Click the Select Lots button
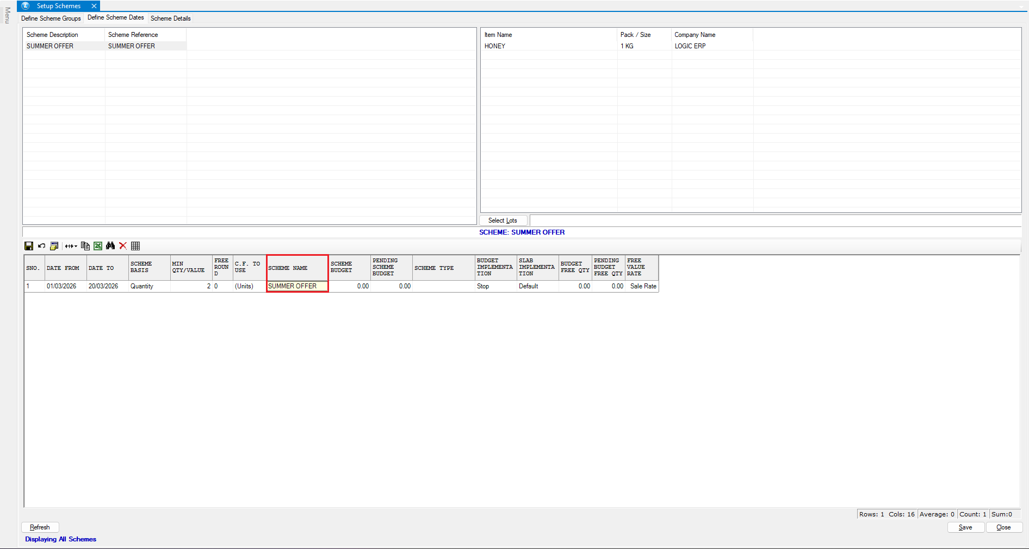The image size is (1029, 549). pos(503,220)
